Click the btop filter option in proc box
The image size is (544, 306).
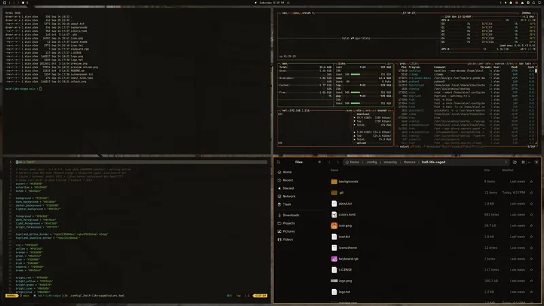413,64
